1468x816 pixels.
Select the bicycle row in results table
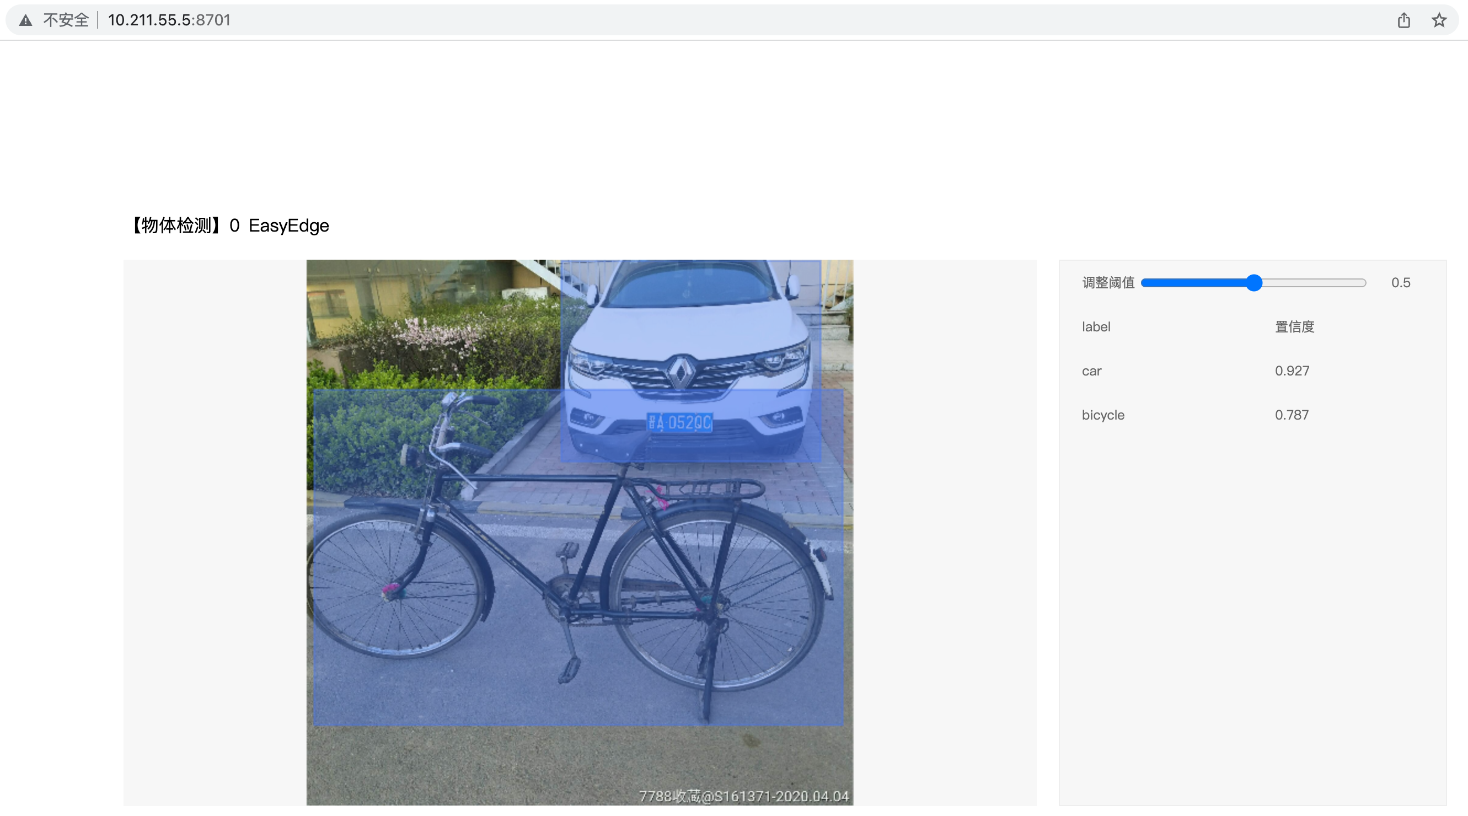point(1252,415)
